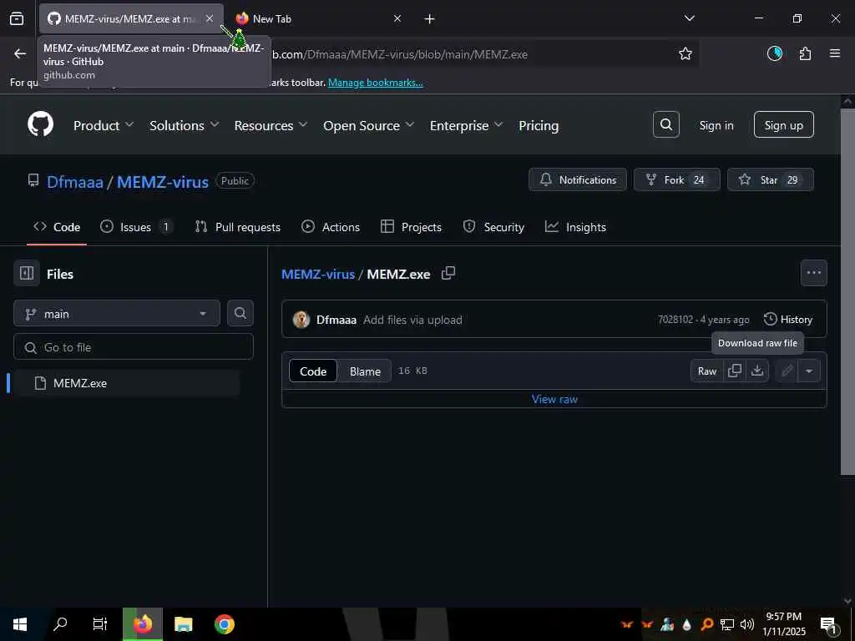Open Windows taskbar search
Viewport: 855px width, 641px height.
pos(60,624)
